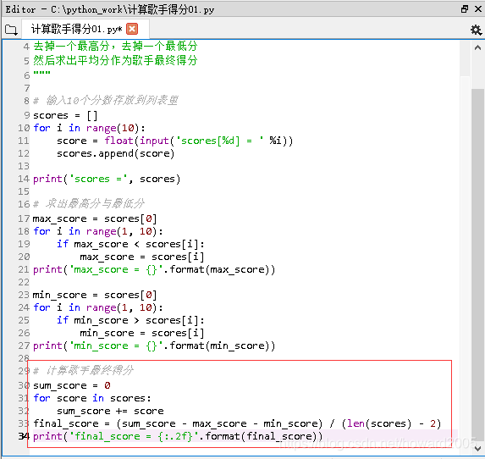The image size is (485, 459).
Task: Click the scrollbar up arrow
Action: coord(477,47)
